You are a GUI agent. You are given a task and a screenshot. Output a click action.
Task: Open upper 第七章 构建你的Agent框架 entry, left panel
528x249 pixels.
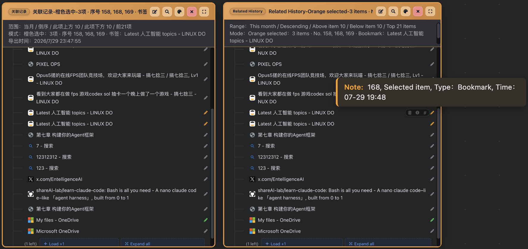[65, 135]
